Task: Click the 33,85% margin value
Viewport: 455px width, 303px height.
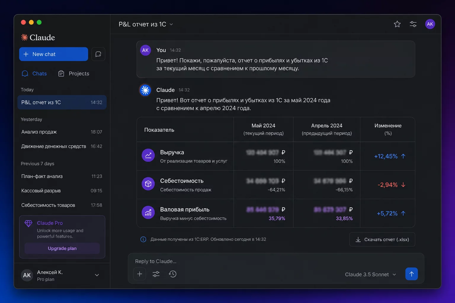Action: pos(344,218)
